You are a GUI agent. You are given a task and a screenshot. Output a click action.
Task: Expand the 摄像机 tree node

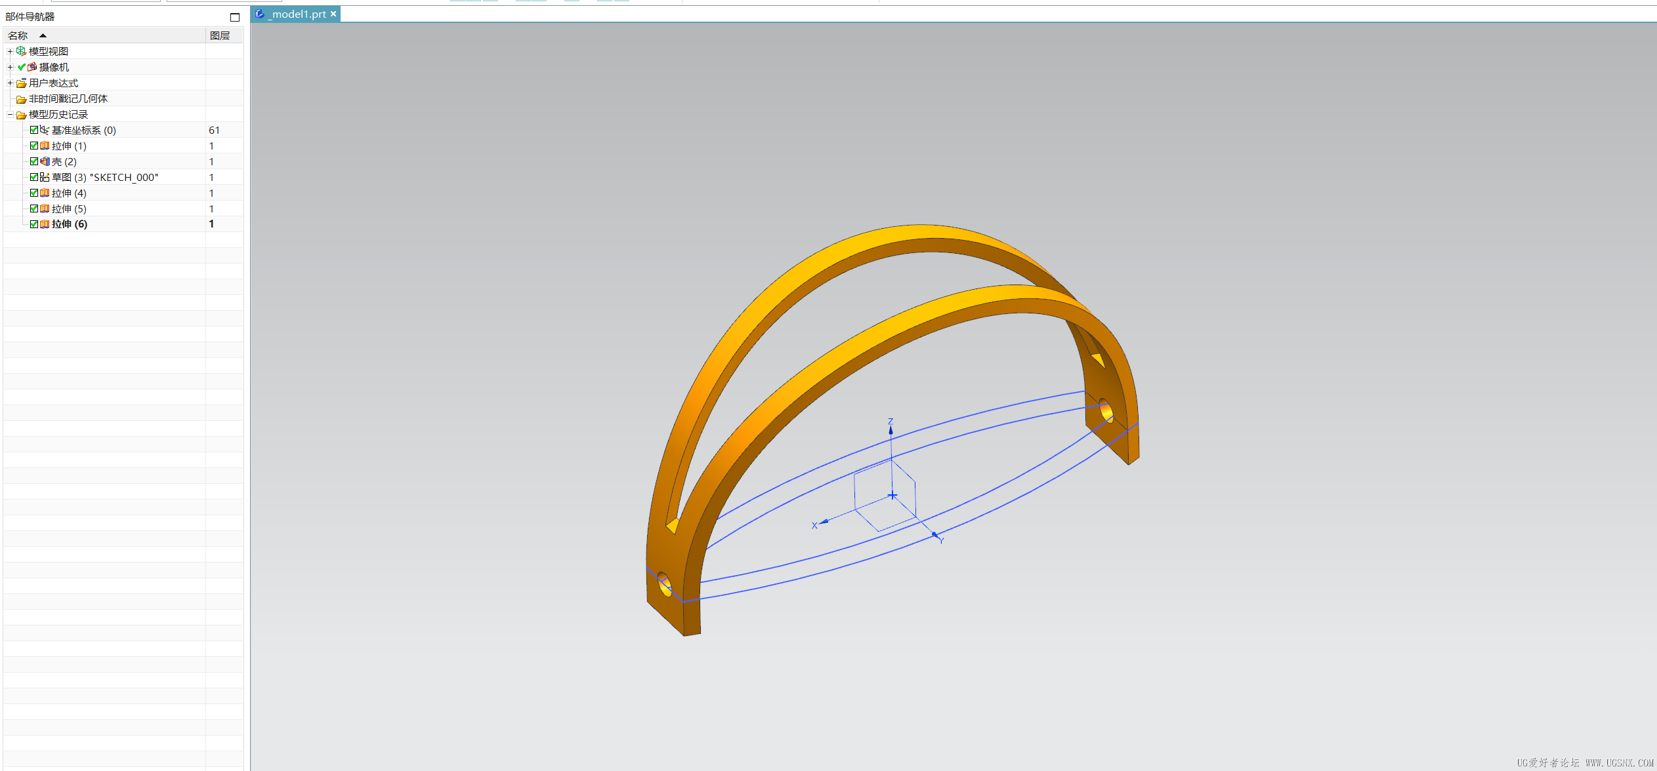10,67
